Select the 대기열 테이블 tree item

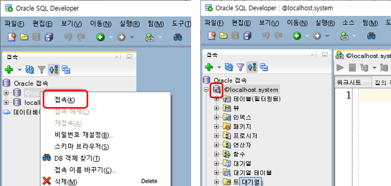[253, 173]
